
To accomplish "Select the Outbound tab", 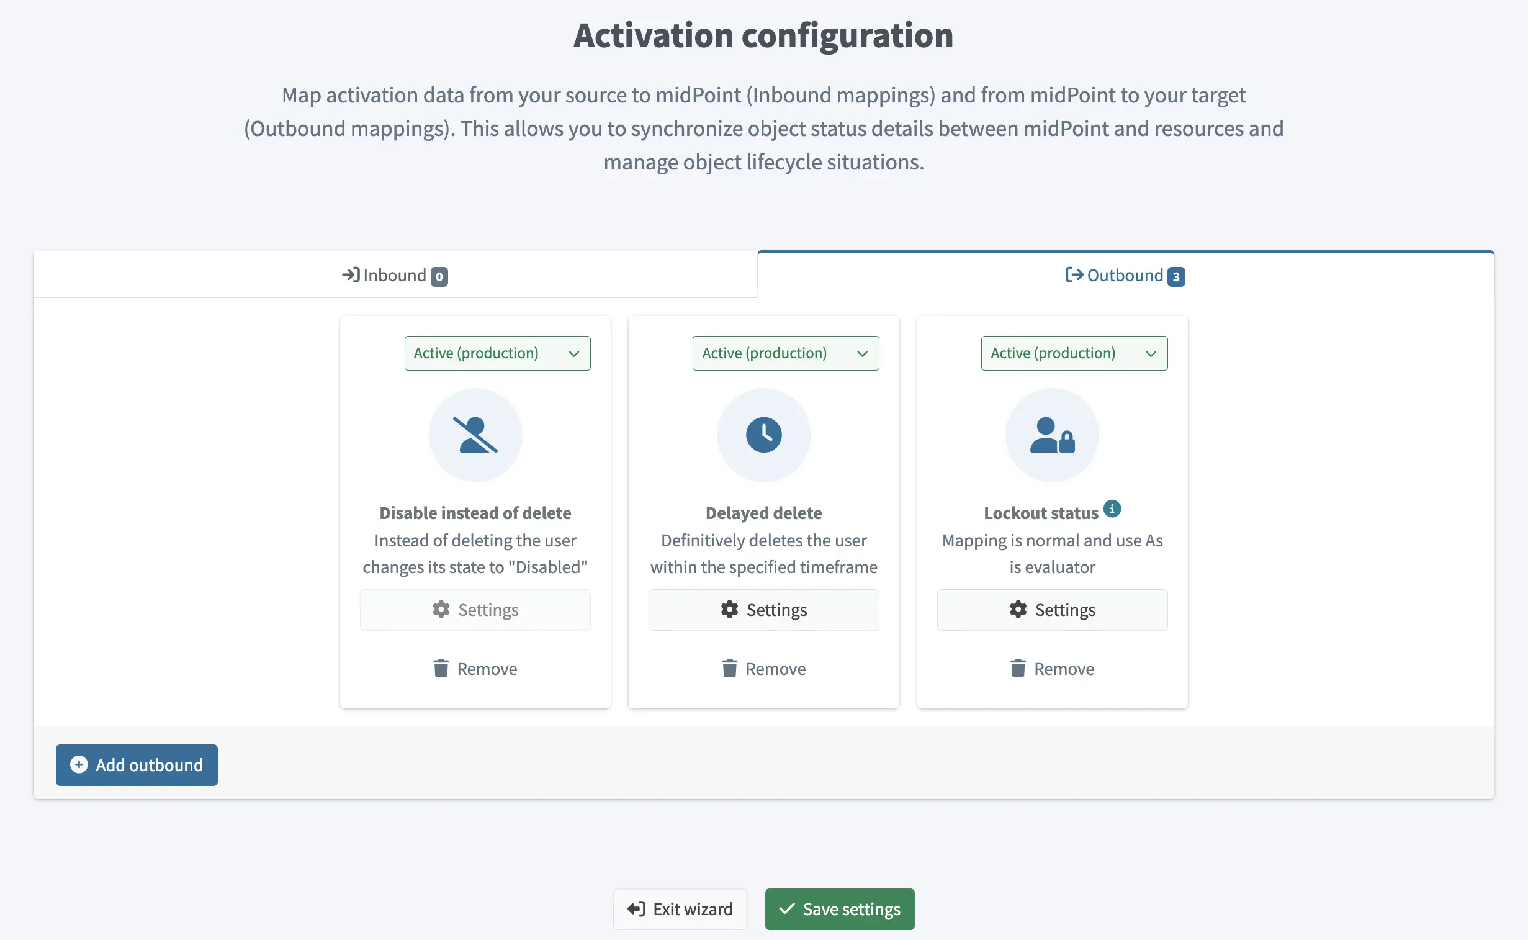I will coord(1124,275).
